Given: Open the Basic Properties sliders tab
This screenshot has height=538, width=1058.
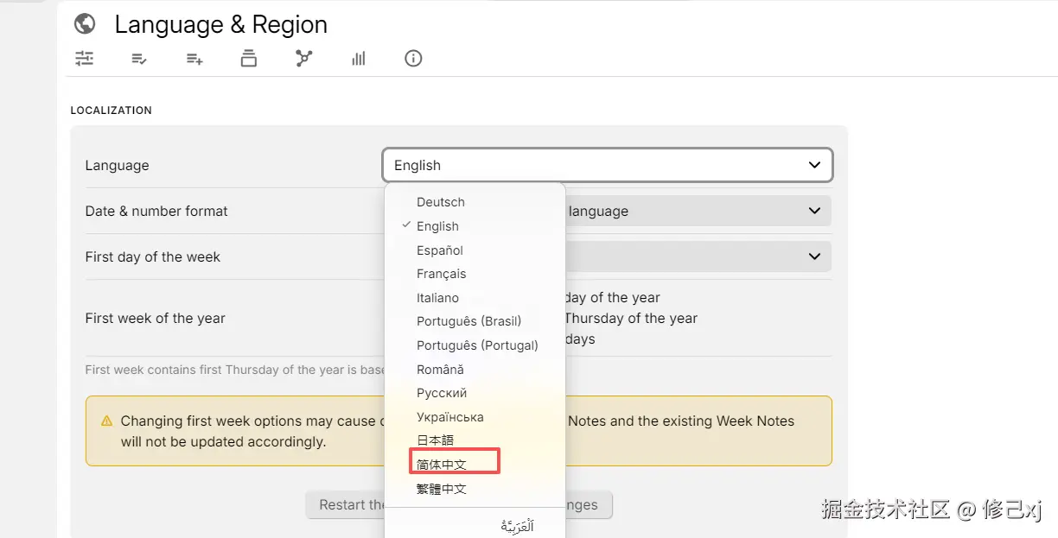Looking at the screenshot, I should click(84, 59).
